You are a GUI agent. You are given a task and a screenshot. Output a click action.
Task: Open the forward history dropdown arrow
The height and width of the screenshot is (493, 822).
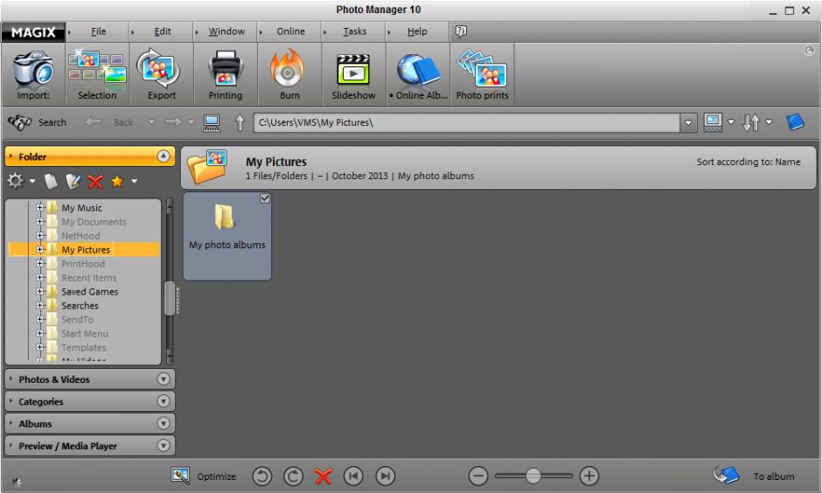191,122
